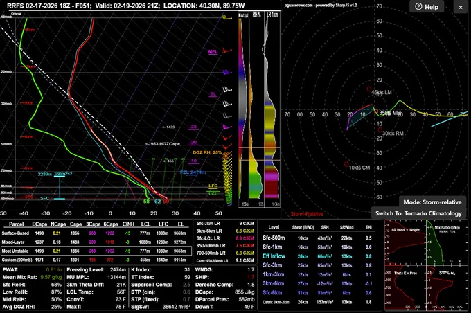Click the NCape column header
The width and height of the screenshot is (471, 313).
click(58, 224)
